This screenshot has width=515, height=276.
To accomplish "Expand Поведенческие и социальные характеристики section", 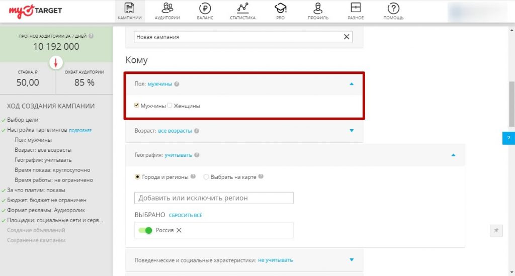I will pyautogui.click(x=352, y=260).
